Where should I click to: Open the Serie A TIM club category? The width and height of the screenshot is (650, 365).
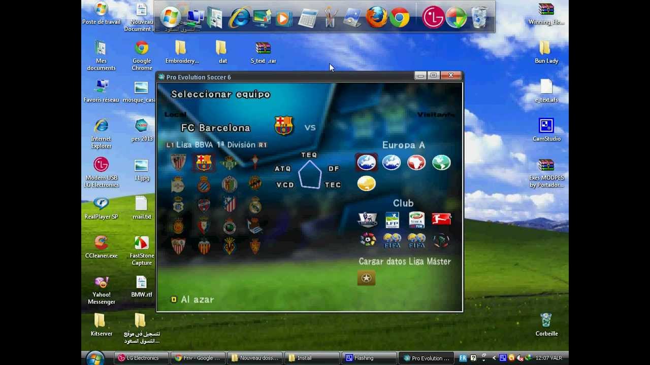click(x=416, y=220)
